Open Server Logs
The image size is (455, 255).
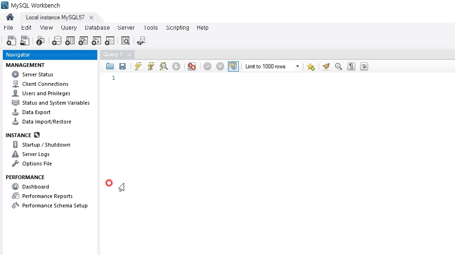(36, 154)
